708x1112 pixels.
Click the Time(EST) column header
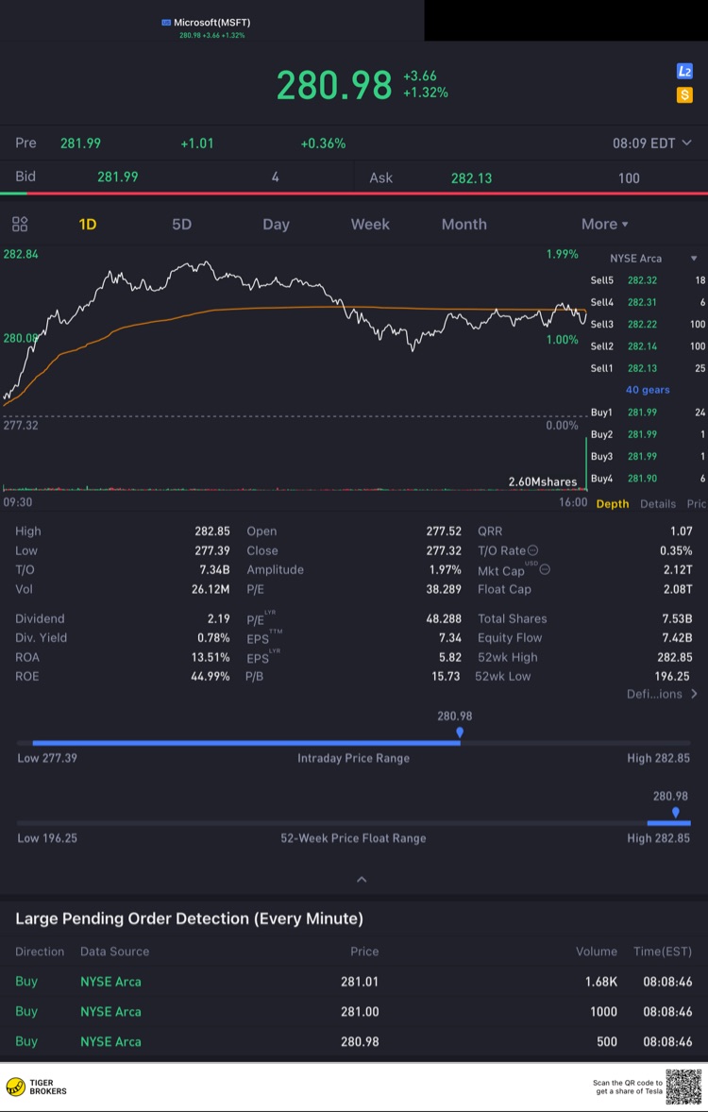(663, 951)
